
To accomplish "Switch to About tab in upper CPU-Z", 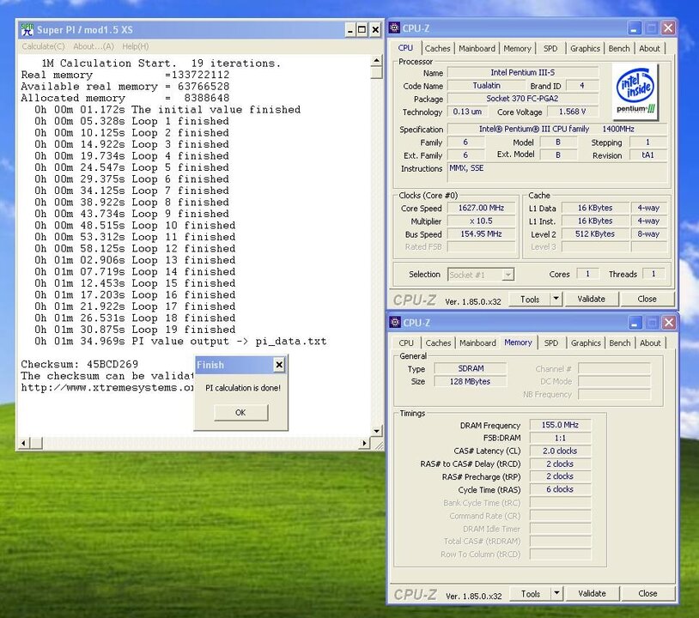I will click(649, 49).
